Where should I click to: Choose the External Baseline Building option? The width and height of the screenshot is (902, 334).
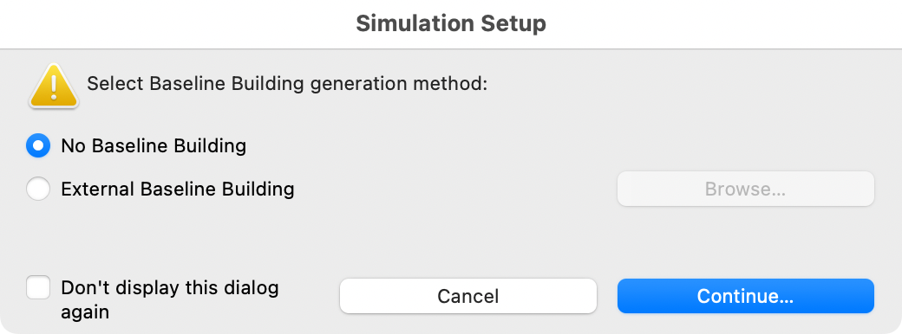click(38, 189)
